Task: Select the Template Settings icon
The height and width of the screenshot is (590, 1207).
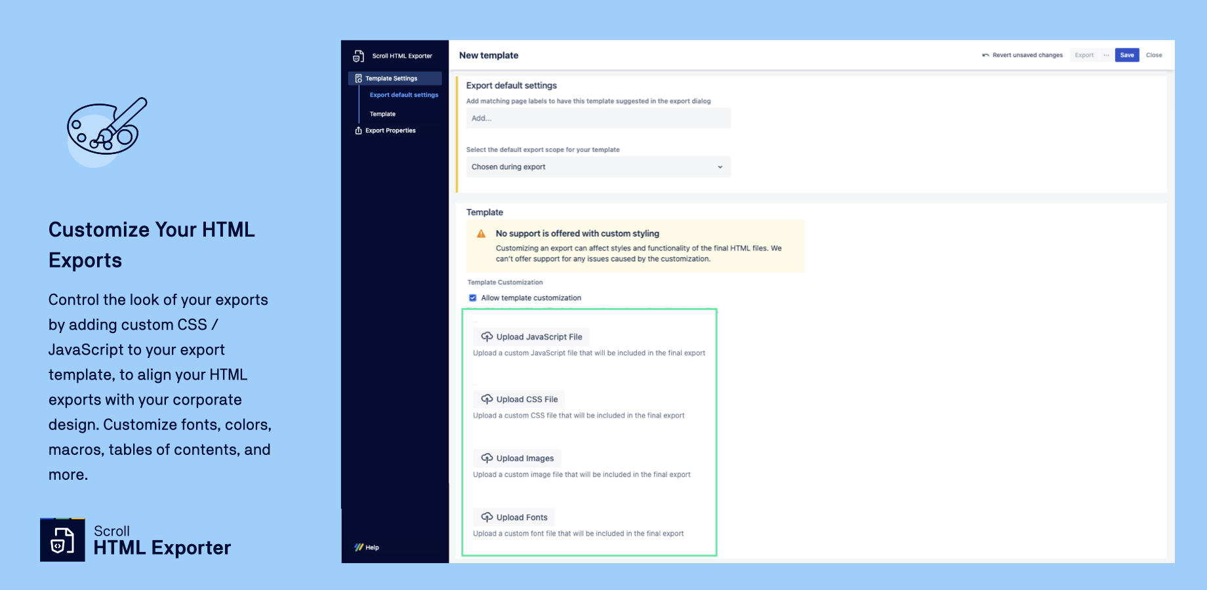Action: [359, 78]
